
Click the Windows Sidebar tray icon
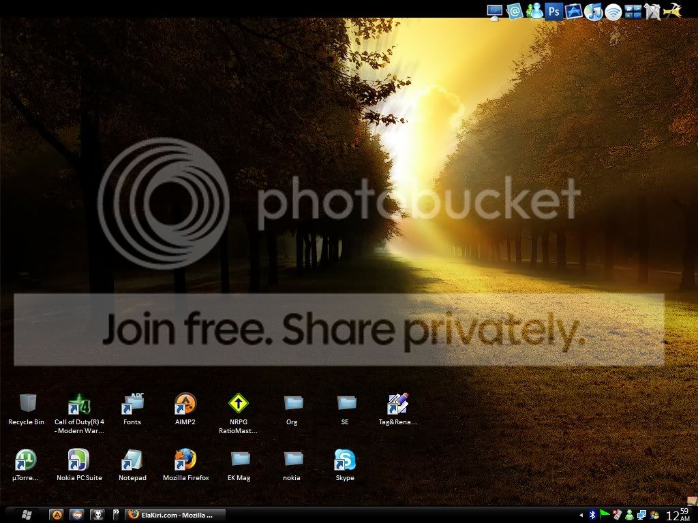654,515
